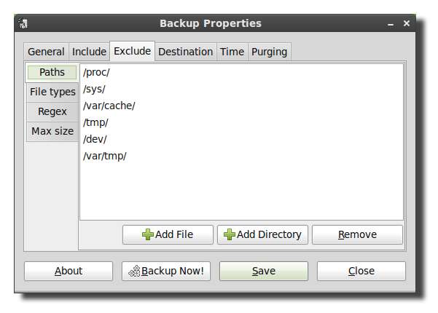Highlight the /var/cache/ excluded path
This screenshot has height=313, width=438.
(109, 106)
